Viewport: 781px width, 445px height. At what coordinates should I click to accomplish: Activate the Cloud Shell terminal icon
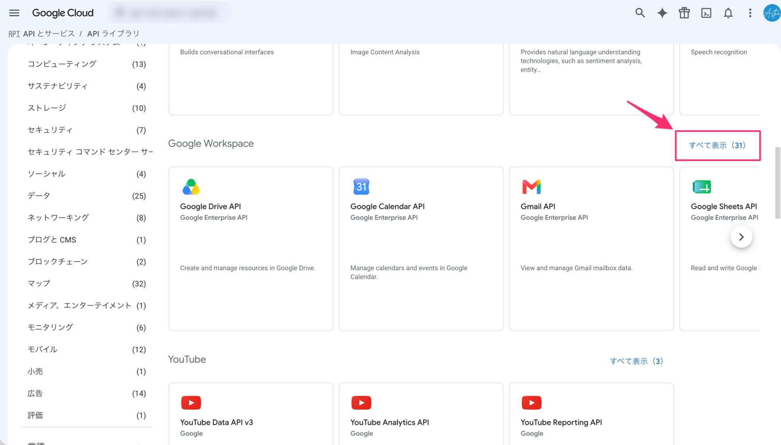[x=706, y=13]
